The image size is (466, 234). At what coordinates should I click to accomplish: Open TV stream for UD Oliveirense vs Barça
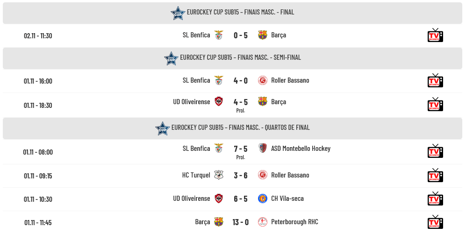coord(435,104)
